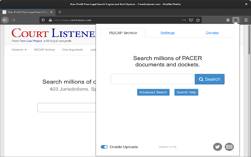This screenshot has width=251, height=157.
Task: Click the Save to Pocket icon
Action: click(191, 20)
